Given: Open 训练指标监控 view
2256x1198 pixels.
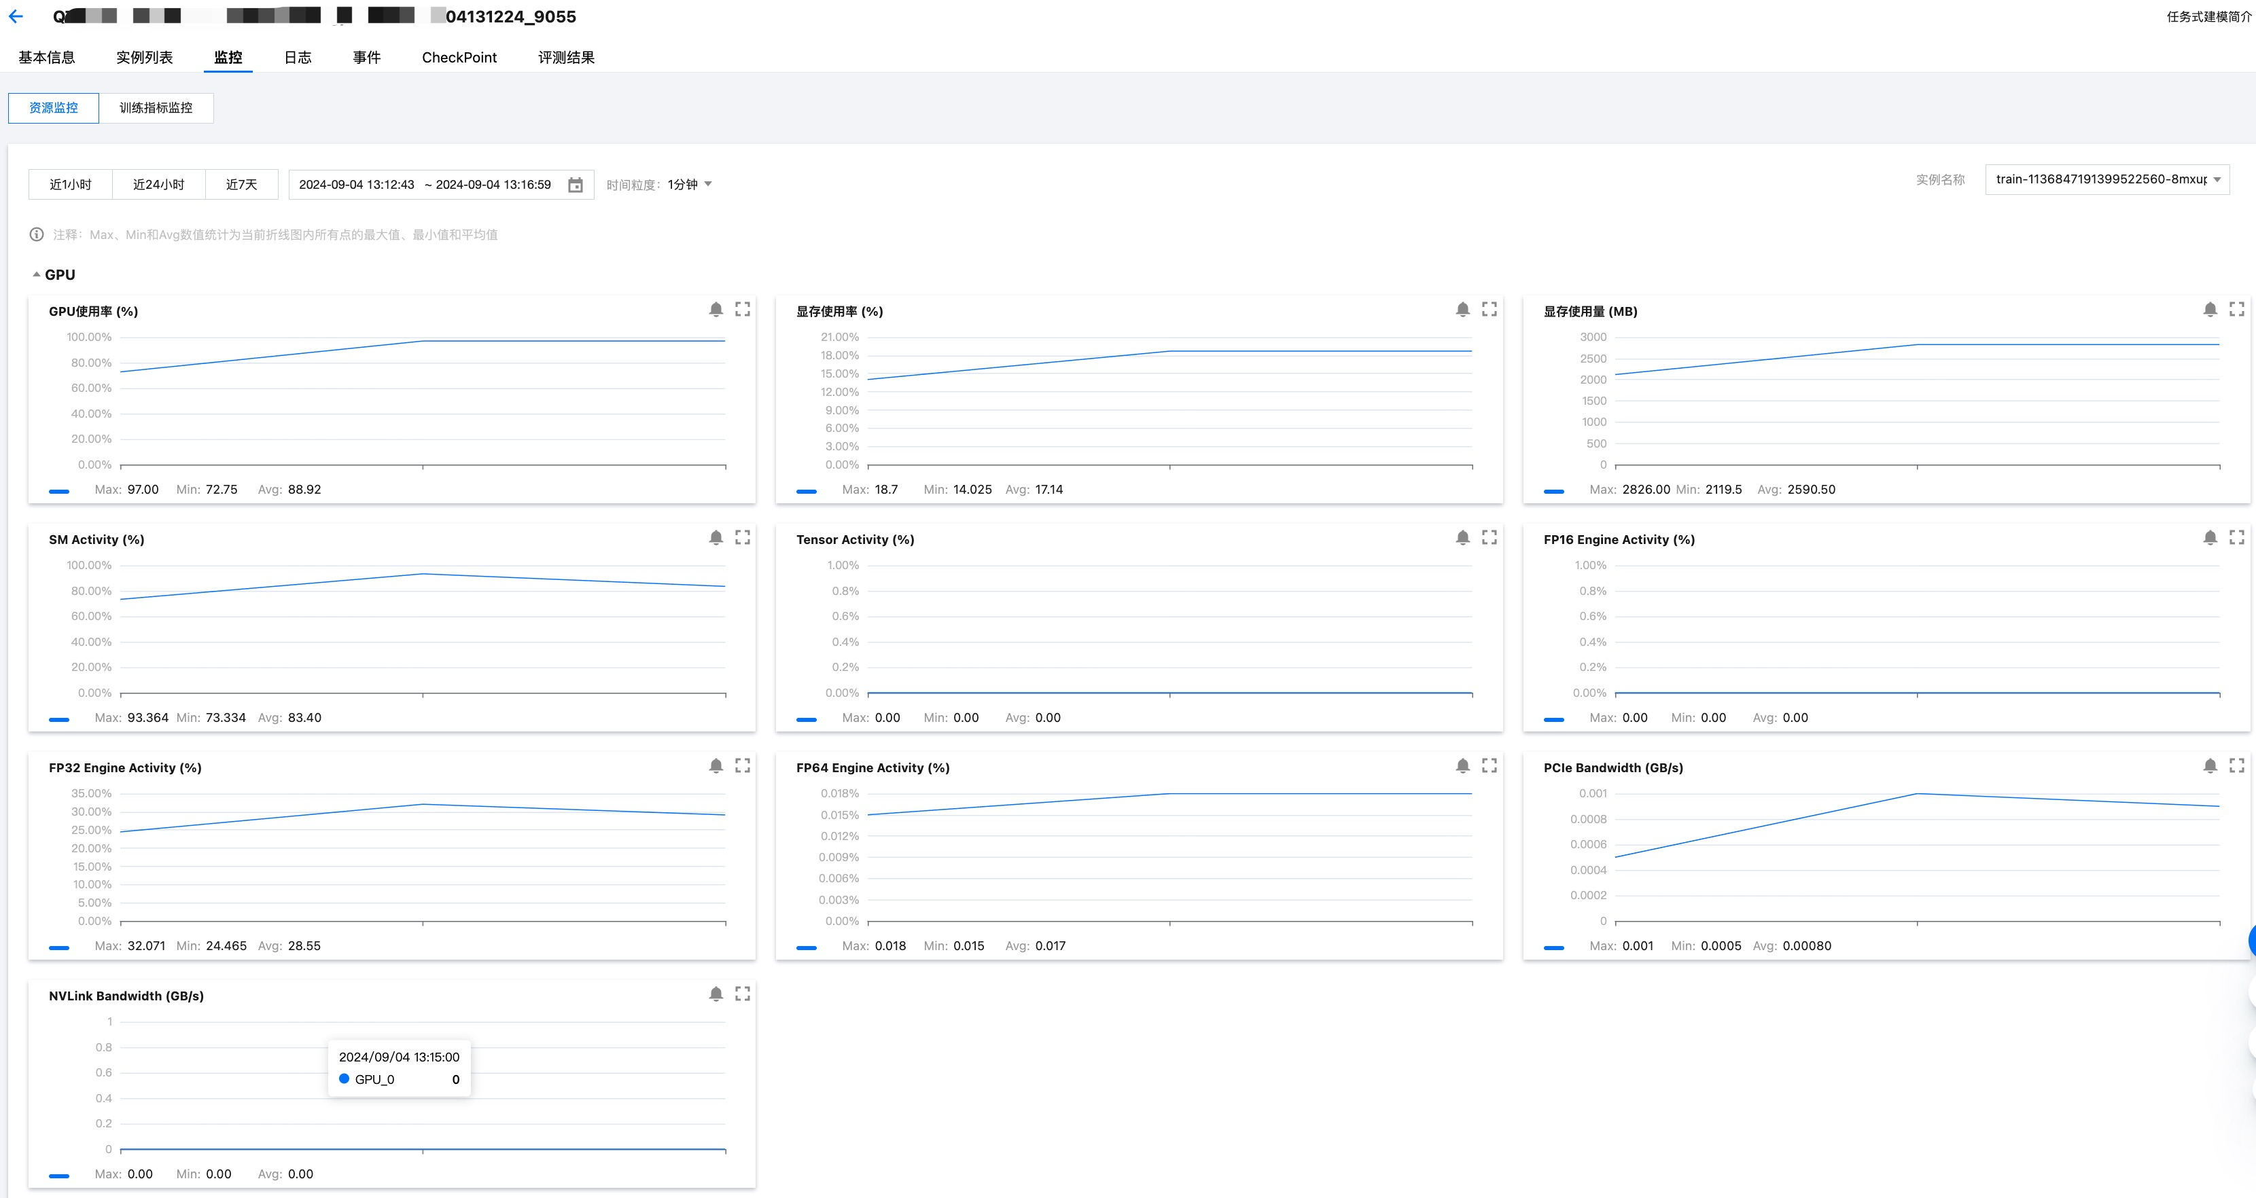Looking at the screenshot, I should coord(156,107).
